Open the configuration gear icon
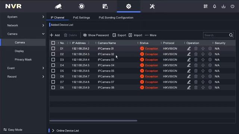 (x=128, y=6)
